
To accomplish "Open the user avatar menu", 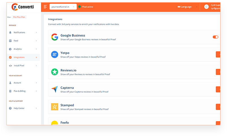I will (x=206, y=7).
